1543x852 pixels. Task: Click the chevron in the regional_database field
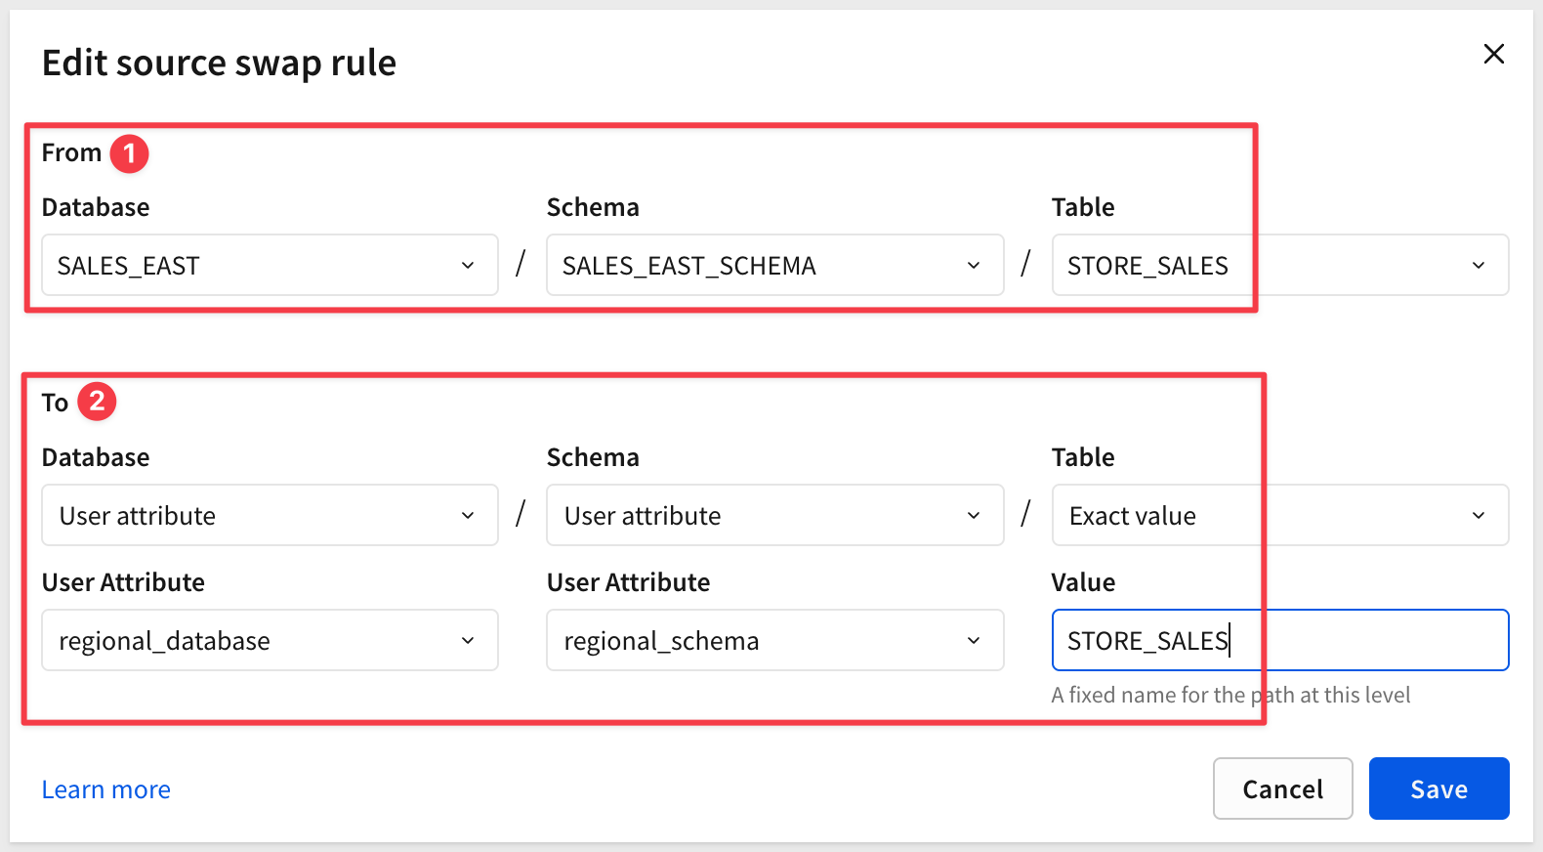(468, 641)
